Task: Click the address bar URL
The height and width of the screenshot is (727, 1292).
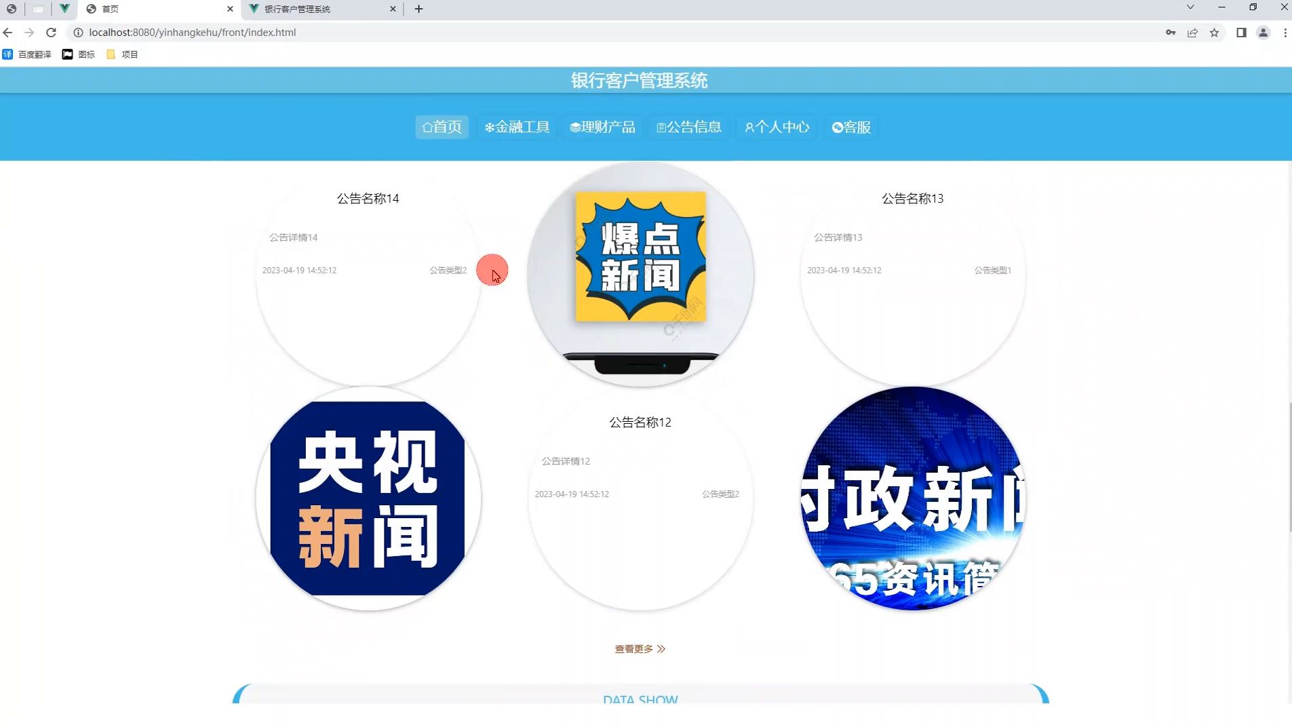Action: coord(192,33)
